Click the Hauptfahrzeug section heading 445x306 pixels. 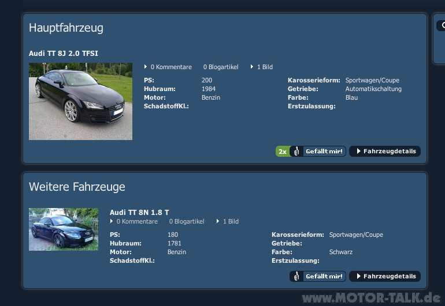click(x=66, y=28)
